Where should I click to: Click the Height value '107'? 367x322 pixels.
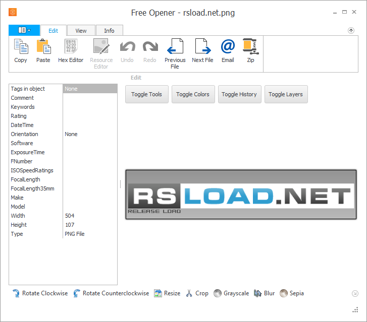[70, 225]
